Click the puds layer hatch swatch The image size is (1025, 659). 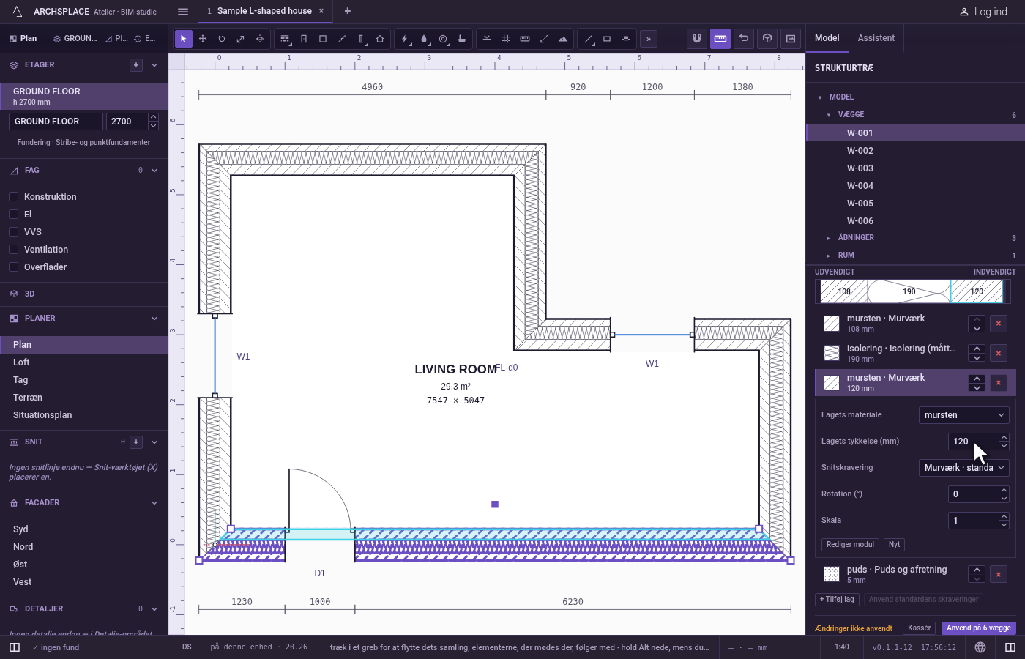tap(832, 574)
